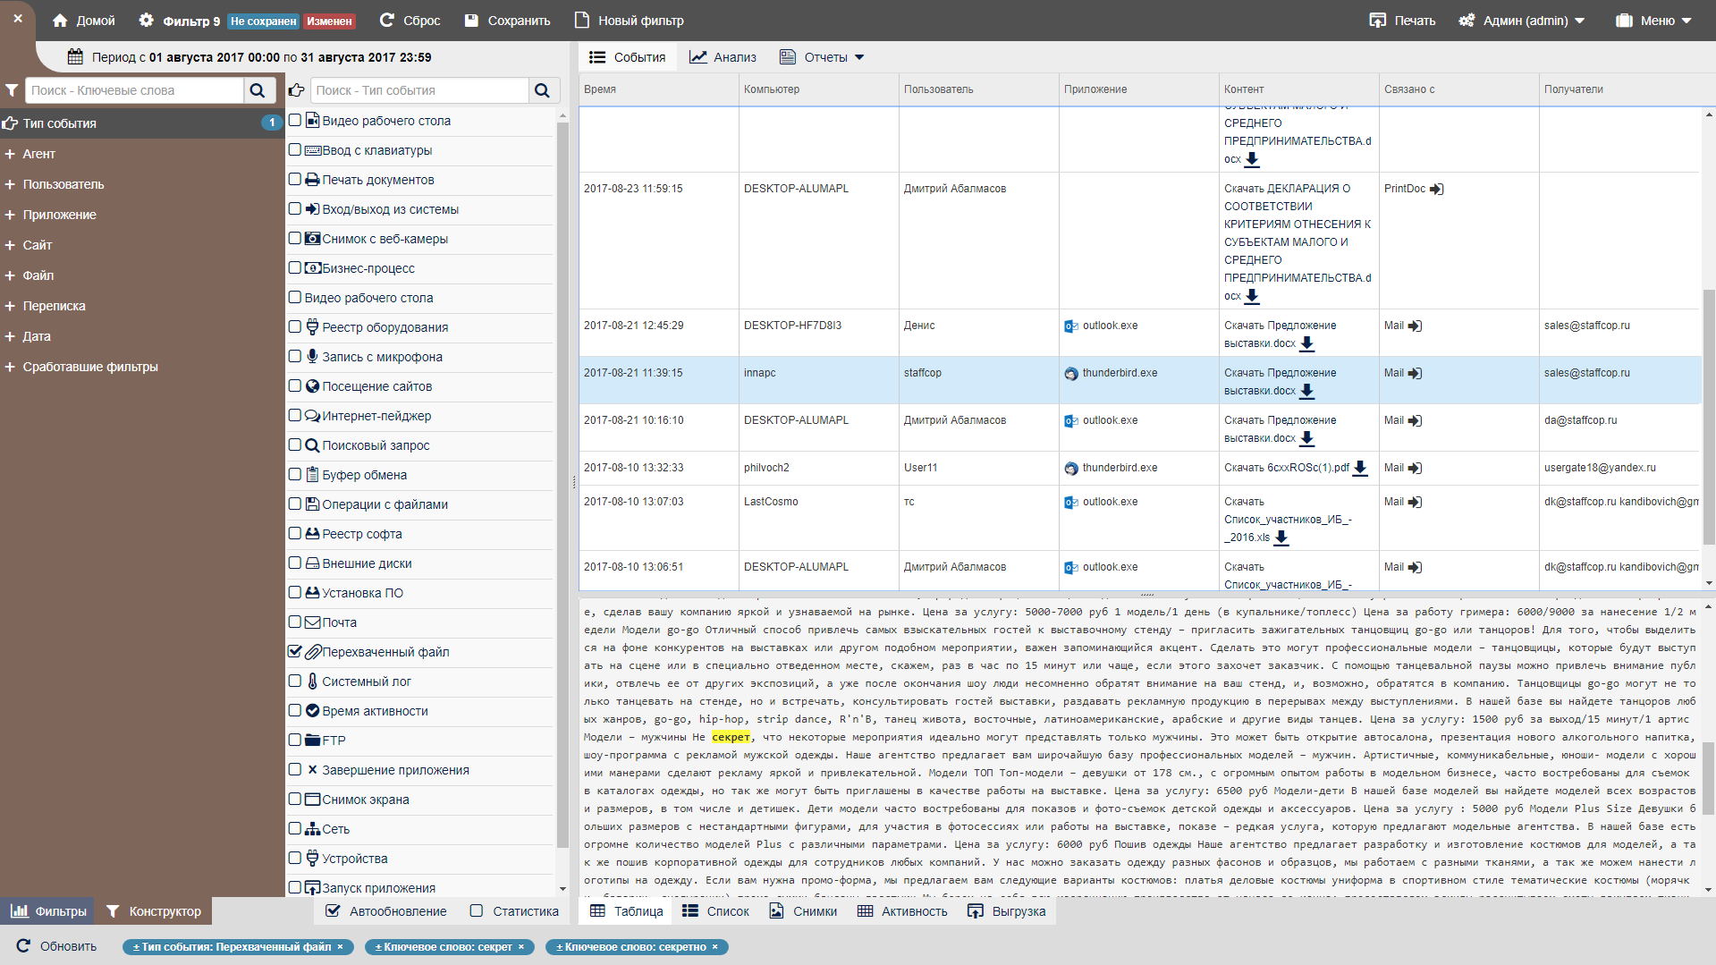Click the calendar icon next to period
The height and width of the screenshot is (965, 1716).
75,57
